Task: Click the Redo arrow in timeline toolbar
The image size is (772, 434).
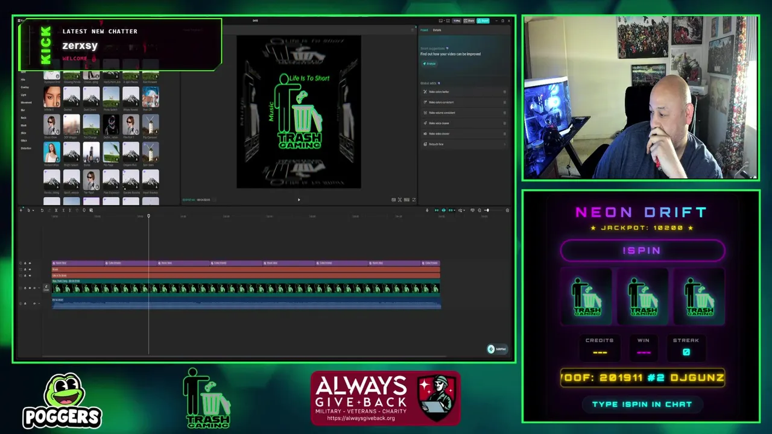Action: (x=49, y=210)
